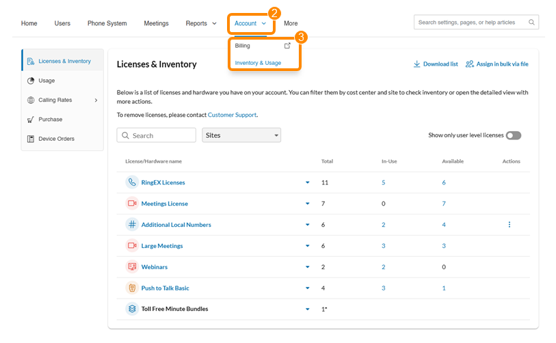The height and width of the screenshot is (343, 556).
Task: Click the Toll Free Minute Bundles icon
Action: pos(132,309)
